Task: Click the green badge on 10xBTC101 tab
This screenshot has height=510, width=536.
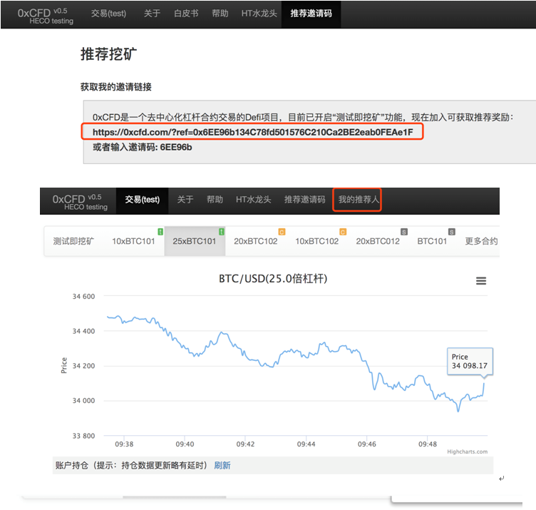Action: [160, 232]
